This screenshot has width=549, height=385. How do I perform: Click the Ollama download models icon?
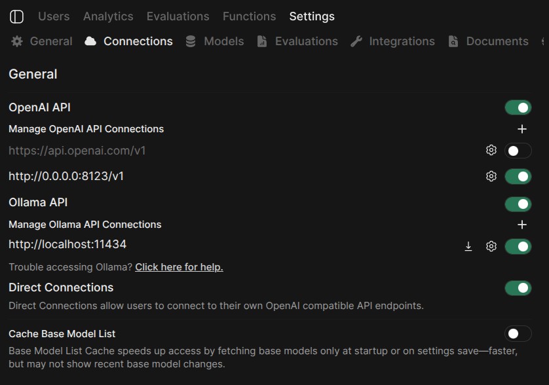468,246
